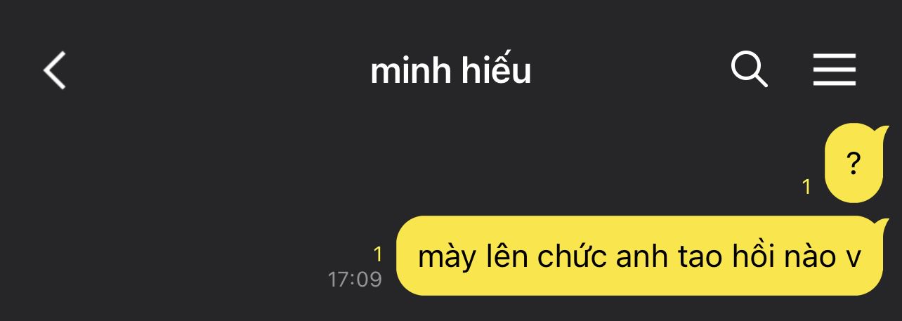Click the 17:09 message timestamp

pos(355,280)
